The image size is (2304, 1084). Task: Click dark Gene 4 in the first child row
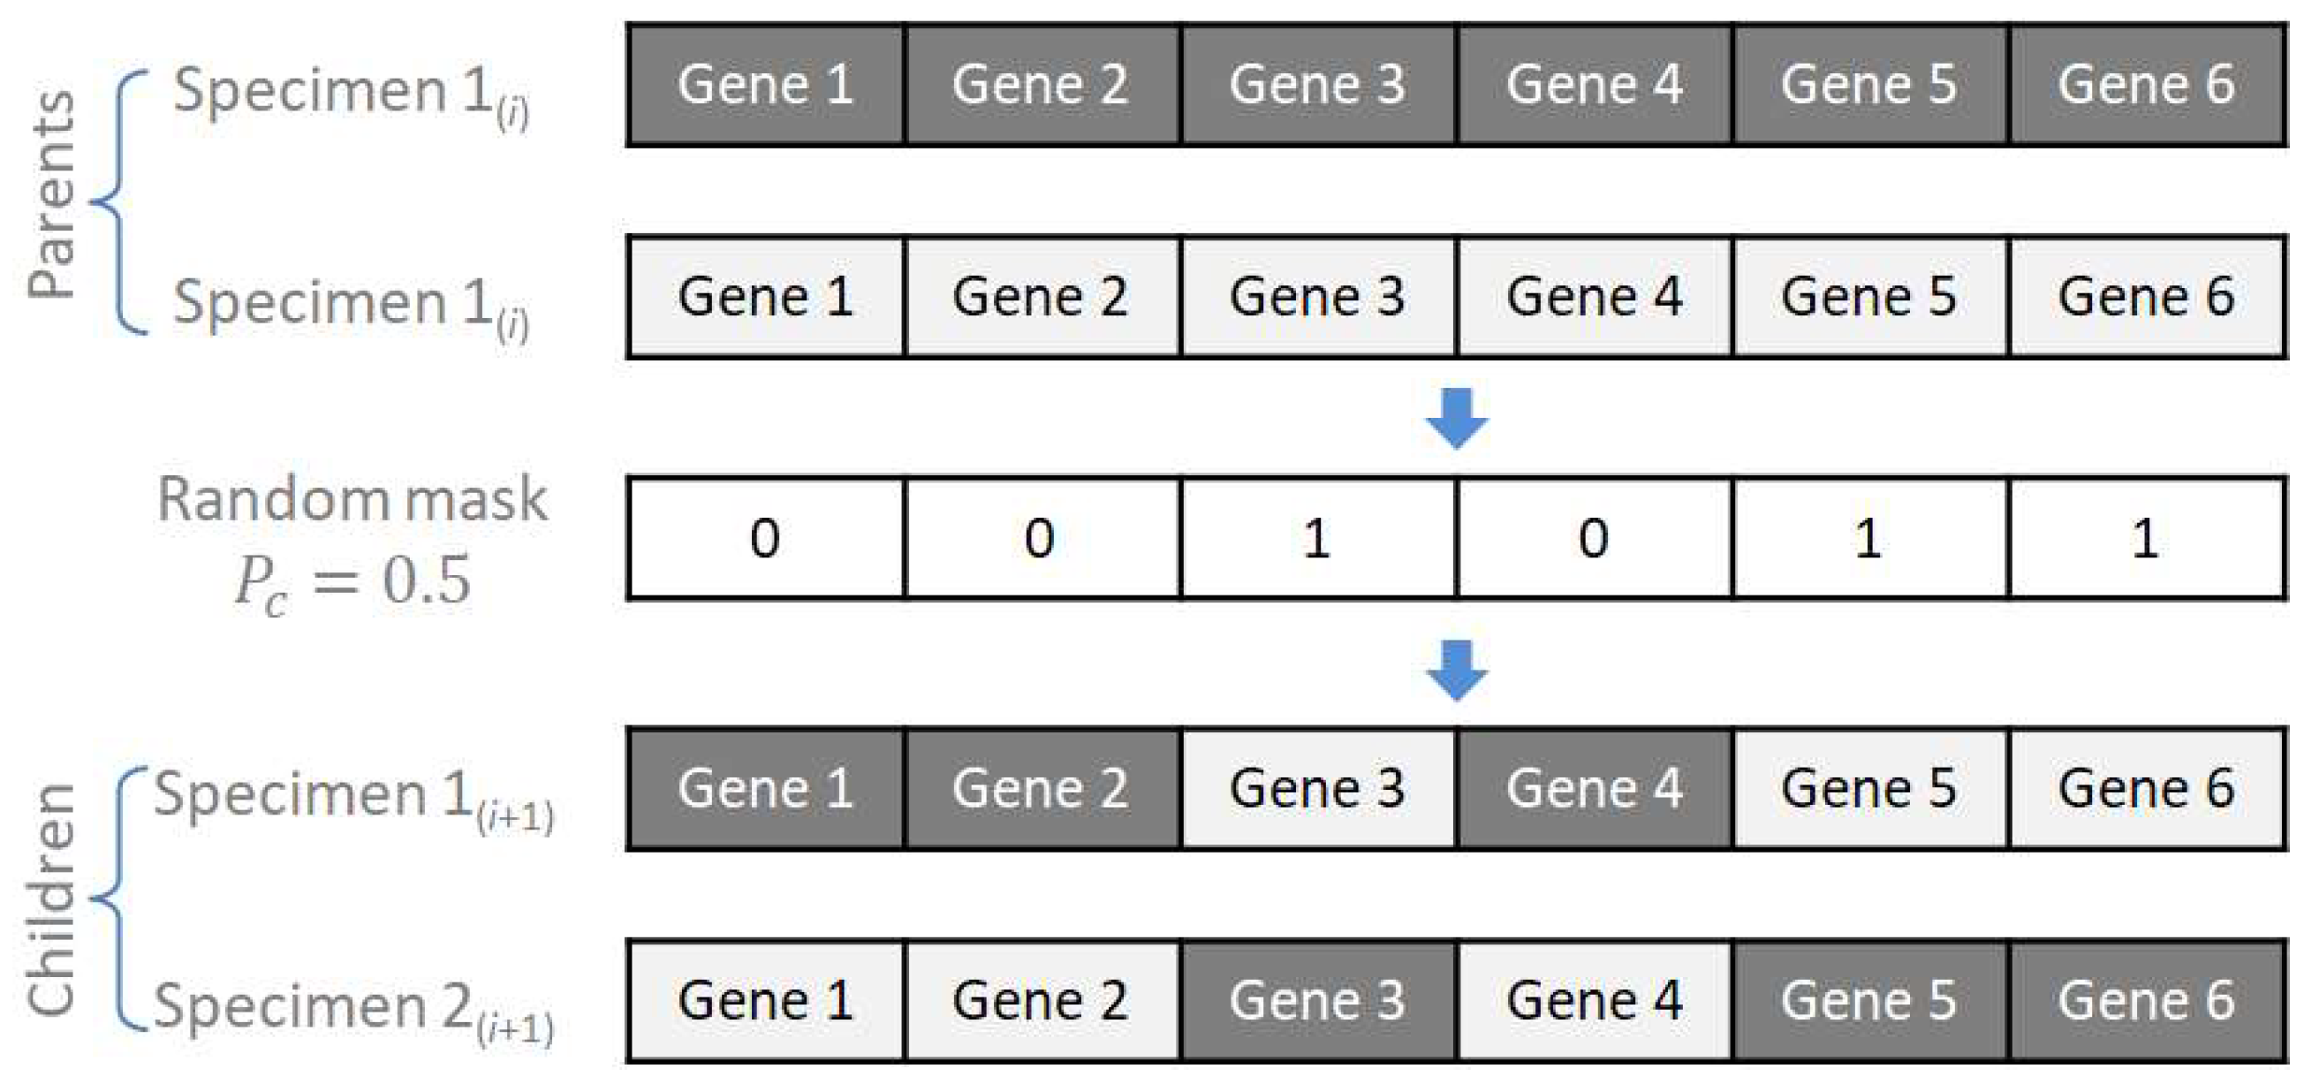[1594, 789]
